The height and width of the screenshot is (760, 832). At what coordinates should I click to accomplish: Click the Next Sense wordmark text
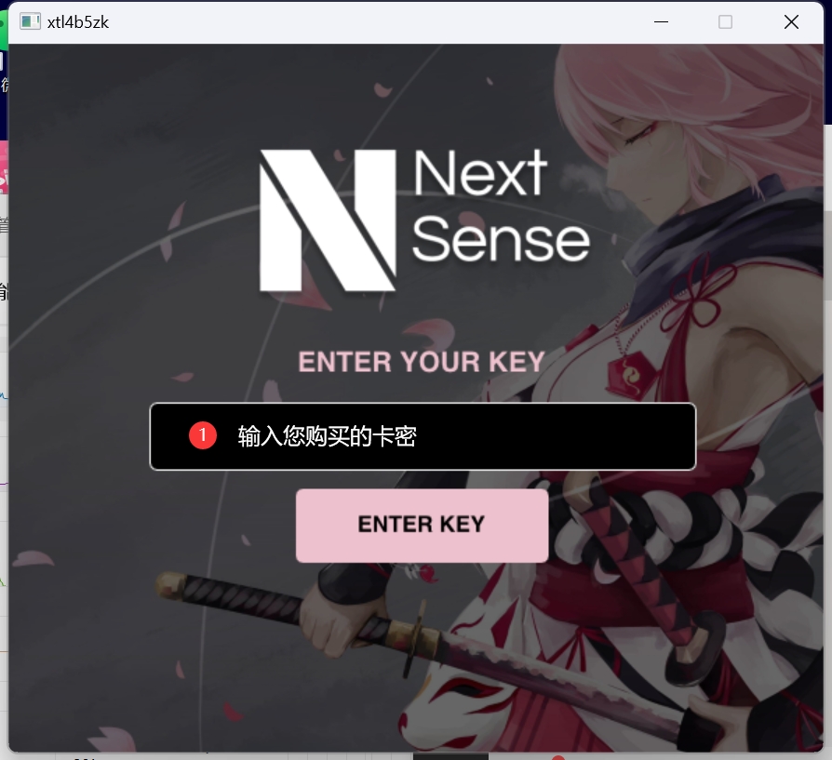coord(501,206)
